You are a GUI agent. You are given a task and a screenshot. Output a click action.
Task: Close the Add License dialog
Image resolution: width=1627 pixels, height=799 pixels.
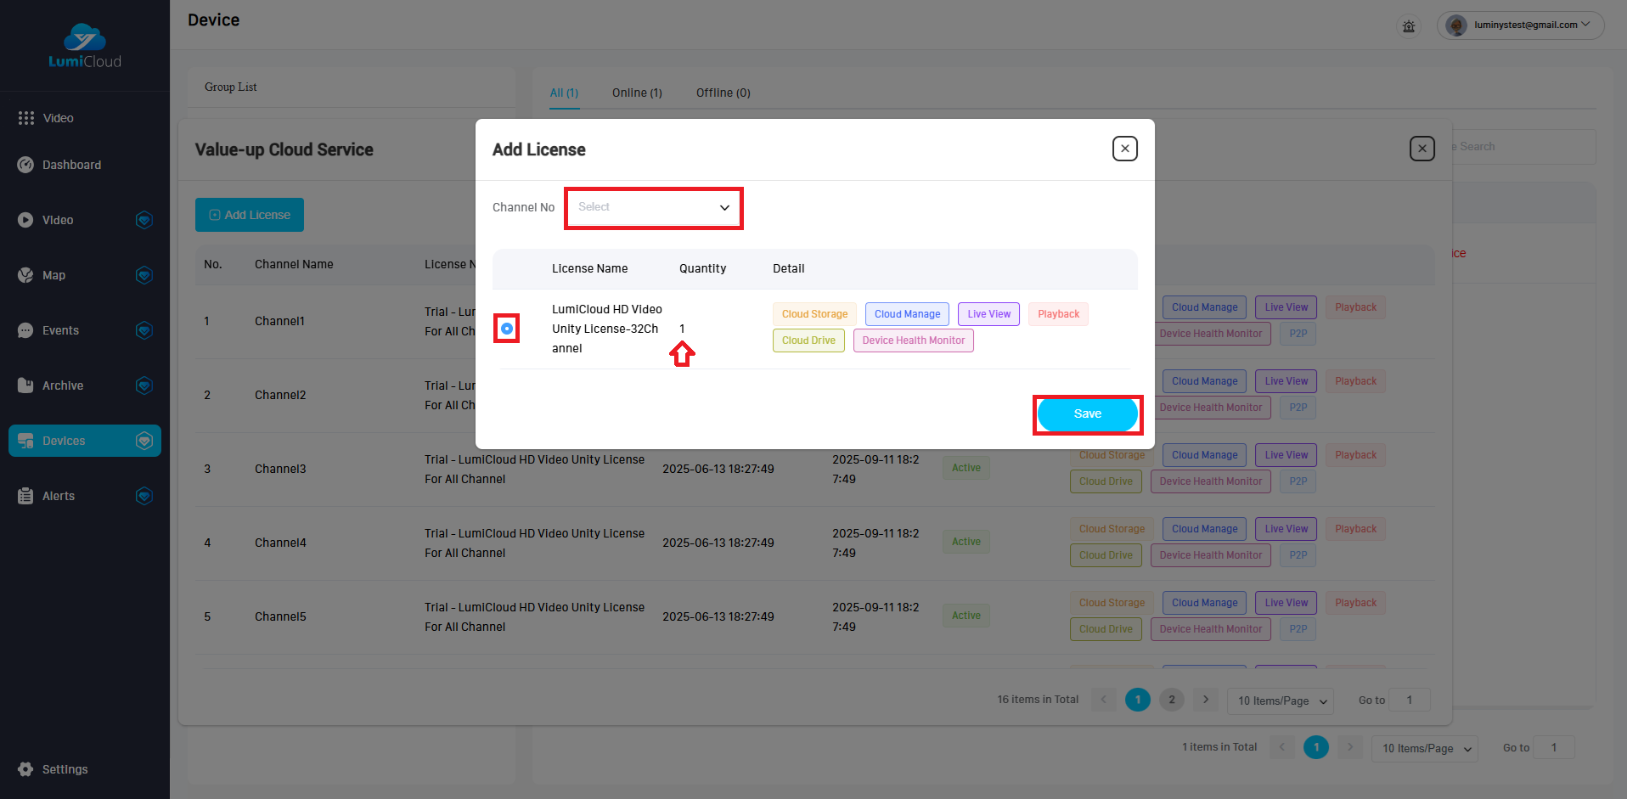[x=1124, y=149]
